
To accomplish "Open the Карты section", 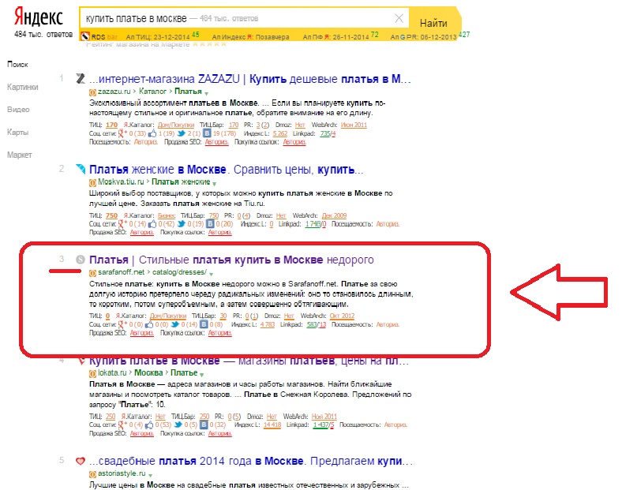I will [x=18, y=132].
